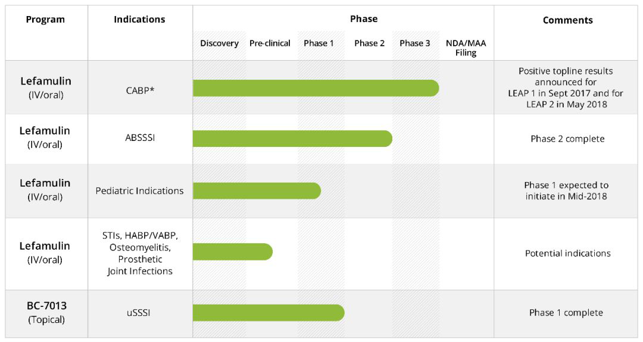Click the potential indications short bar
This screenshot has width=643, height=342.
232,252
